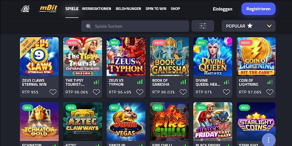This screenshot has width=292, height=146.
Task: Click volatility bars icon on Zeus vs Typhon
Action: 140,82
